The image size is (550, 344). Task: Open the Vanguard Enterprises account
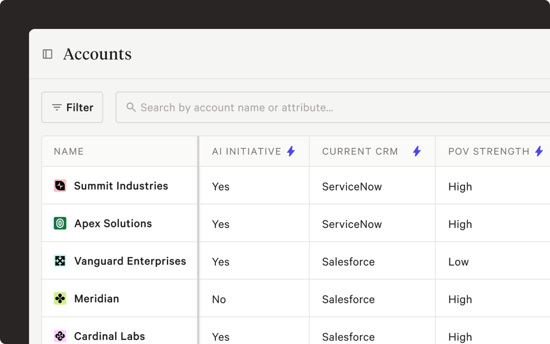click(x=130, y=261)
